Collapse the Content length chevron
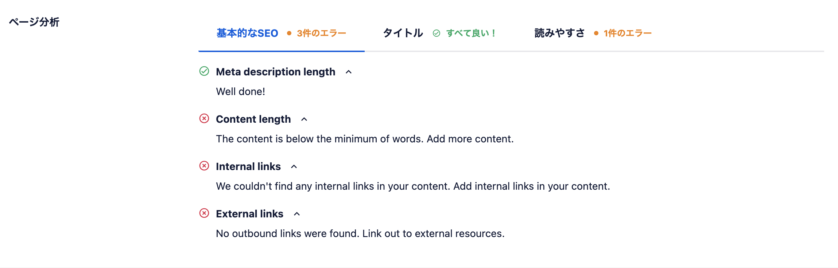This screenshot has height=268, width=838. pyautogui.click(x=304, y=119)
